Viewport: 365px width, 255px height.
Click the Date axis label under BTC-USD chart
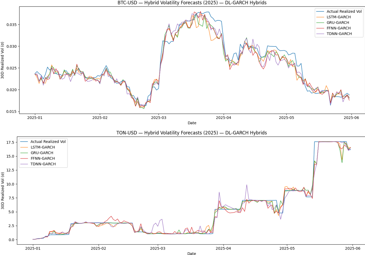click(192, 123)
